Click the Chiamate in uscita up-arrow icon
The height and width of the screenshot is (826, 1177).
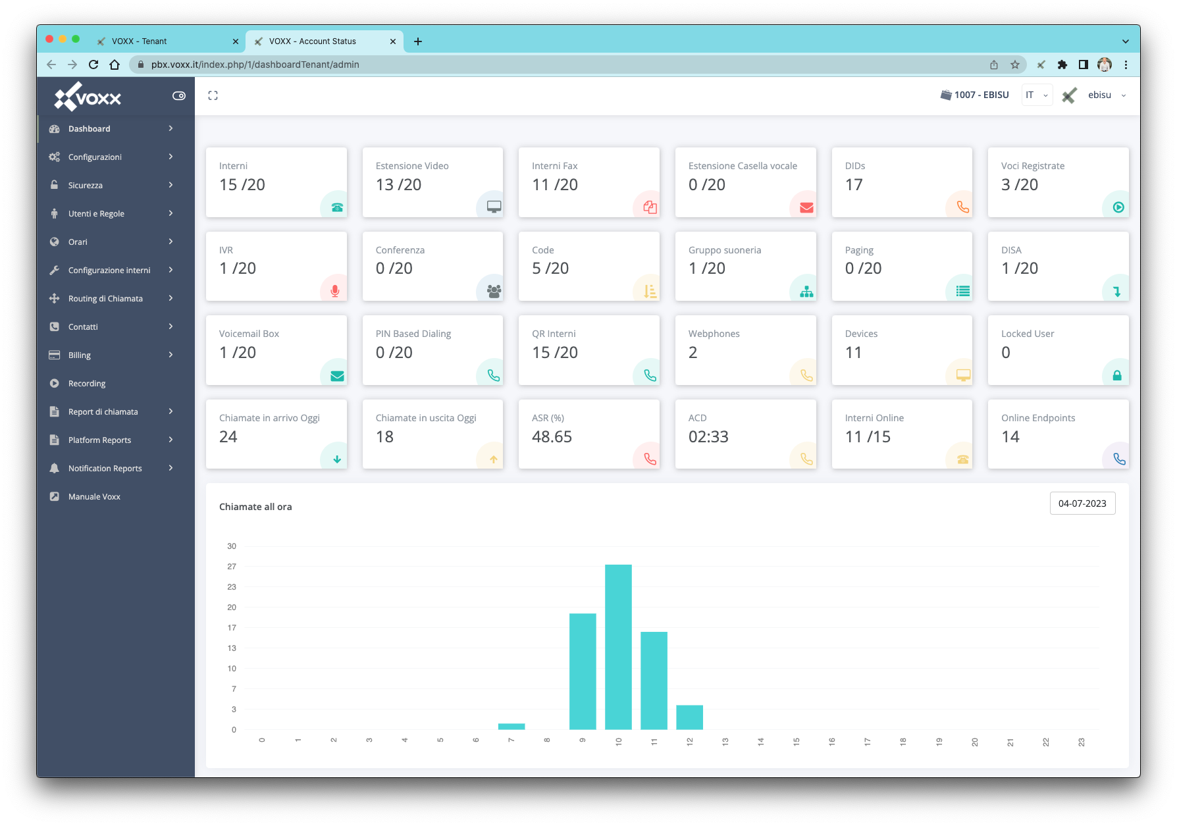[x=493, y=459]
